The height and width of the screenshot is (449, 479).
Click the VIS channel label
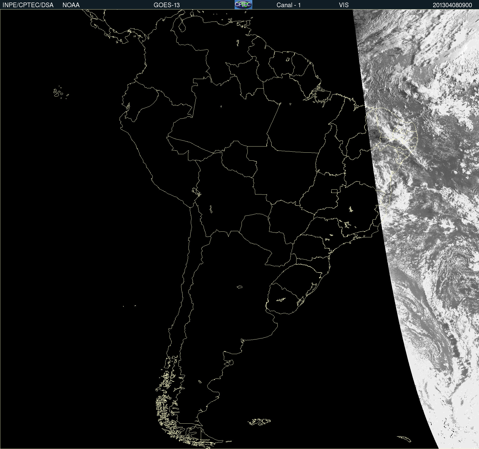(344, 5)
